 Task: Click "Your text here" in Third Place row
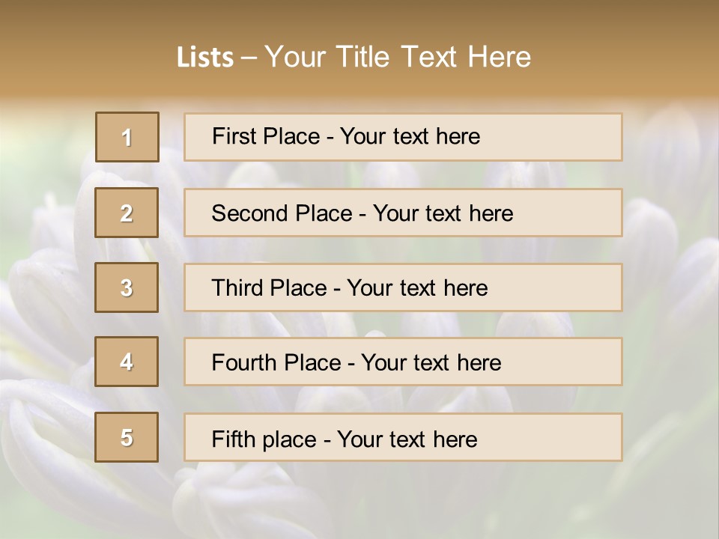(x=417, y=288)
